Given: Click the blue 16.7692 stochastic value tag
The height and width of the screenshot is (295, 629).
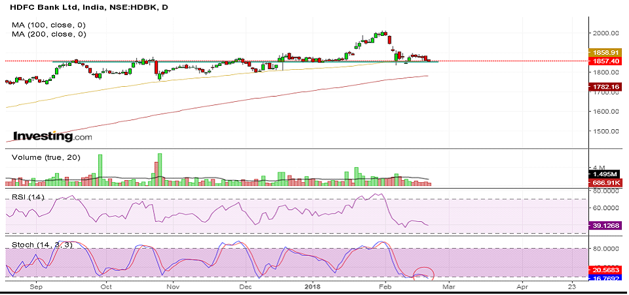Looking at the screenshot, I should (x=607, y=277).
